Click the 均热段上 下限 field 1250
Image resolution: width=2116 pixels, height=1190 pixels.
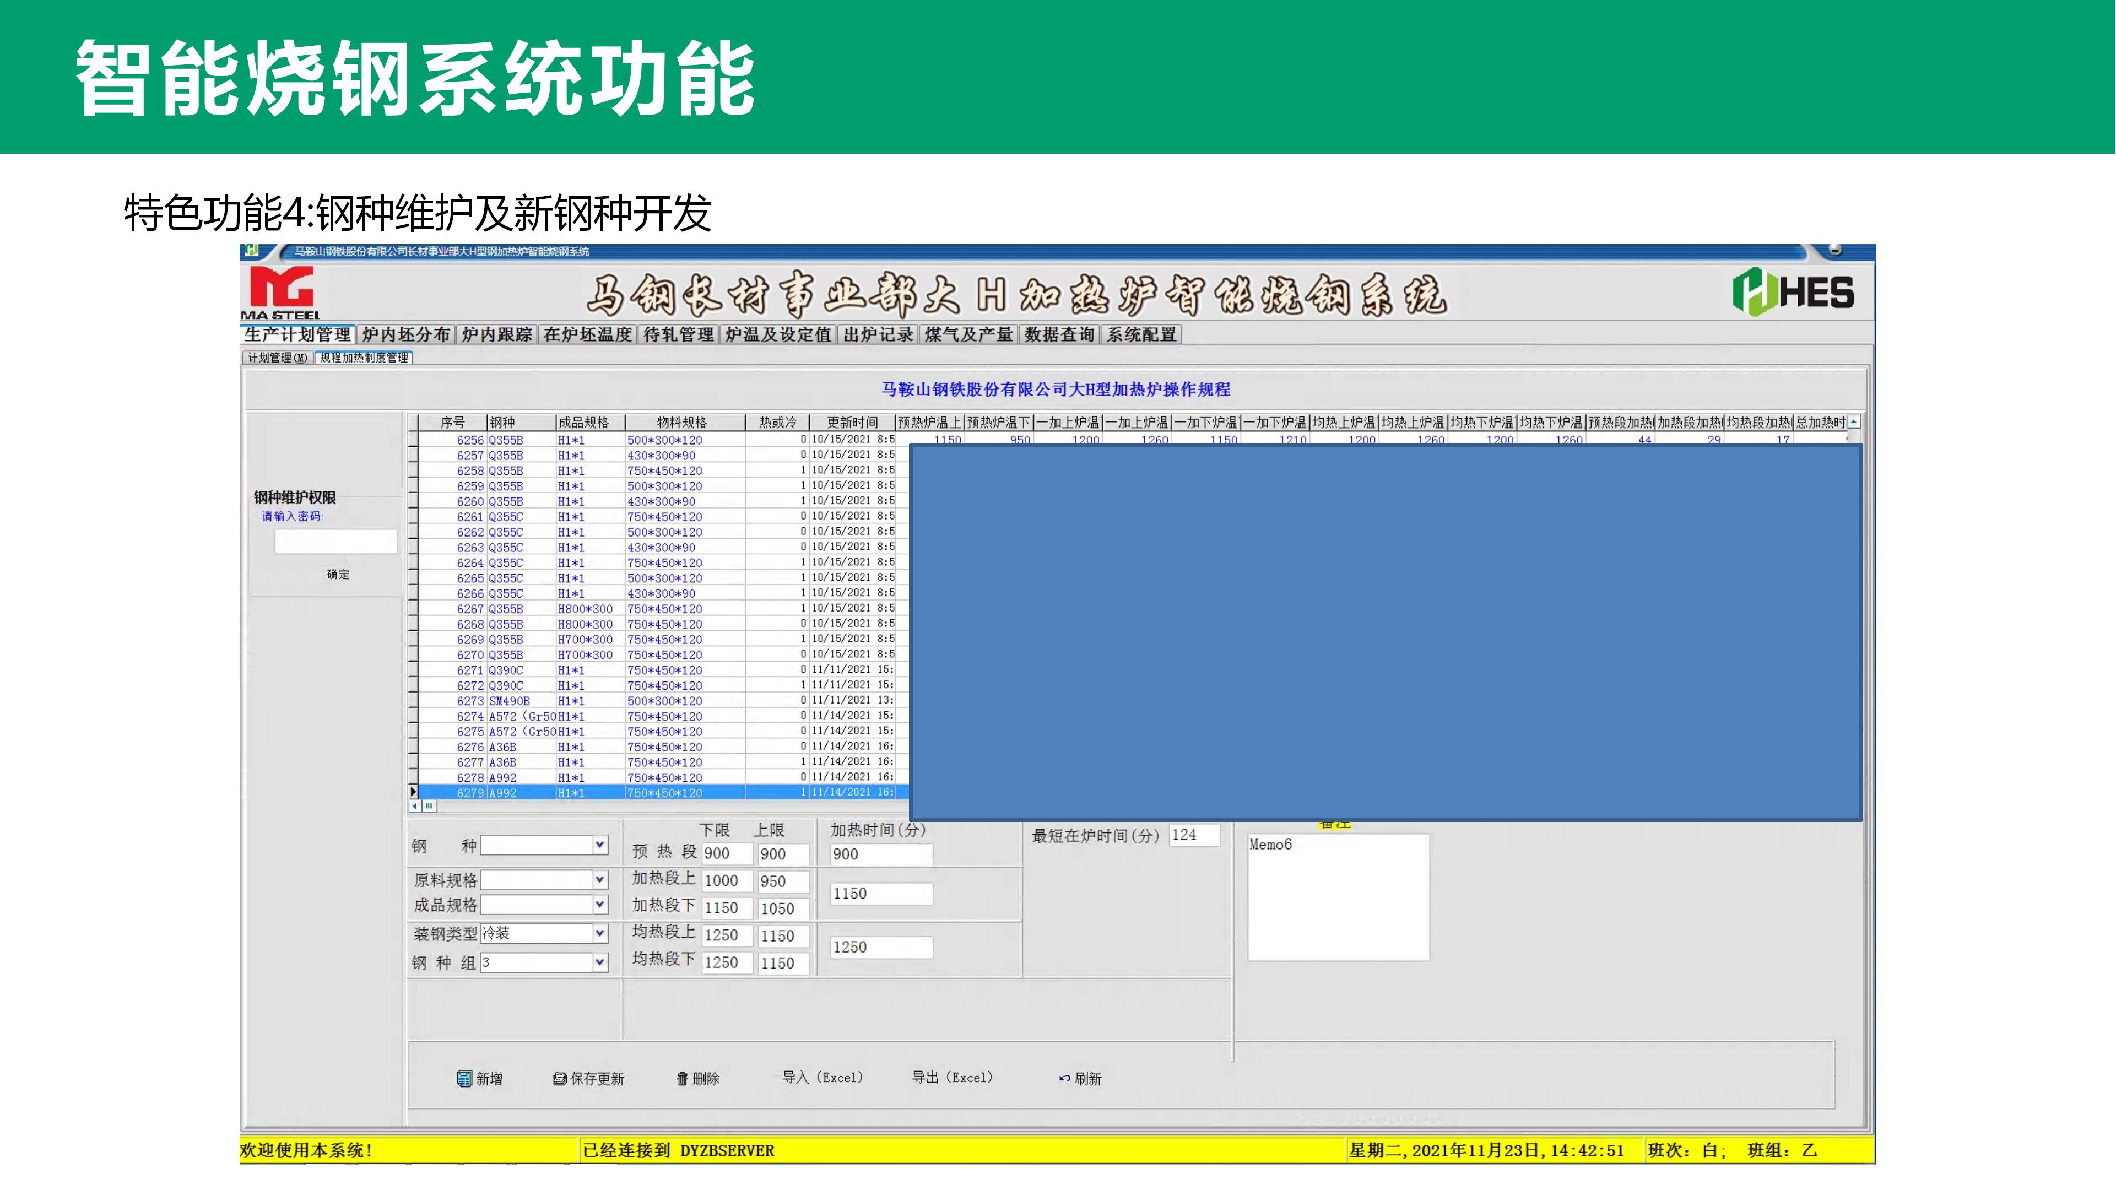pos(727,935)
